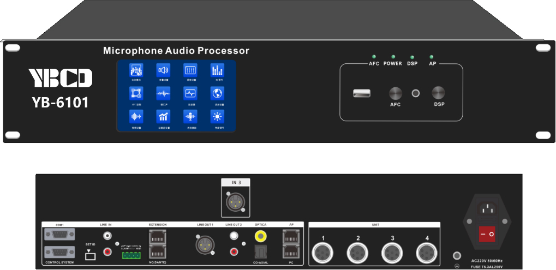Open the equalizer bars icon
This screenshot has width=556, height=270.
pyautogui.click(x=217, y=70)
